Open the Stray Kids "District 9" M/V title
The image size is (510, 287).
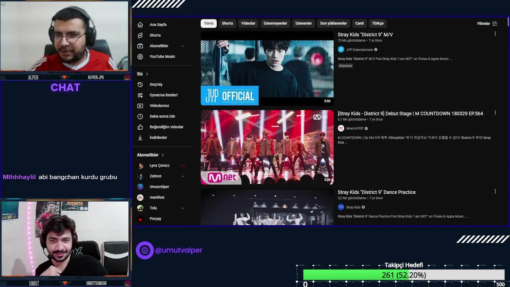tap(365, 35)
